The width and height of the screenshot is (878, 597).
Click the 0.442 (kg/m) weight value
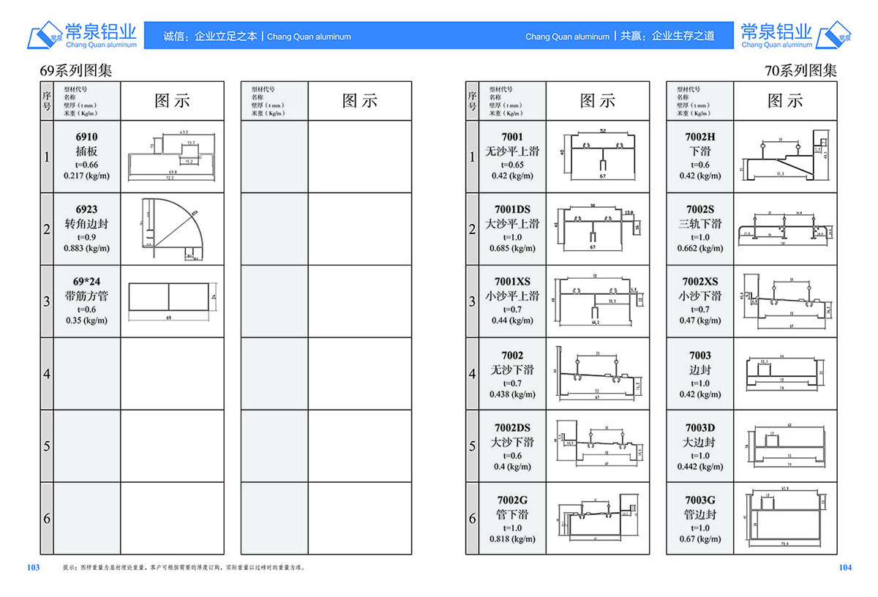(x=700, y=468)
